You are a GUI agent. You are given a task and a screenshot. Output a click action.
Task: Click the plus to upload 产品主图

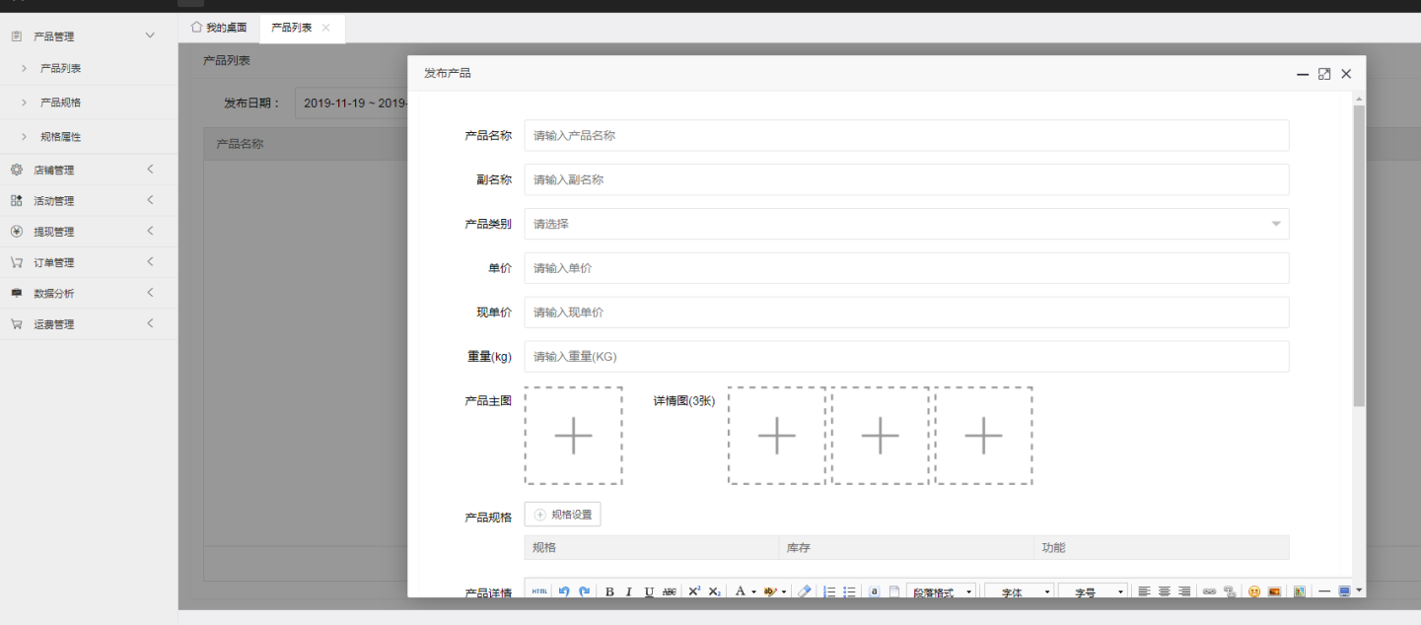[573, 436]
